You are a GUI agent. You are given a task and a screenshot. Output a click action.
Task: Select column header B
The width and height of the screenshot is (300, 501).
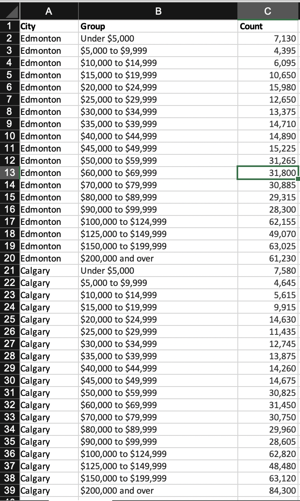tap(158, 11)
